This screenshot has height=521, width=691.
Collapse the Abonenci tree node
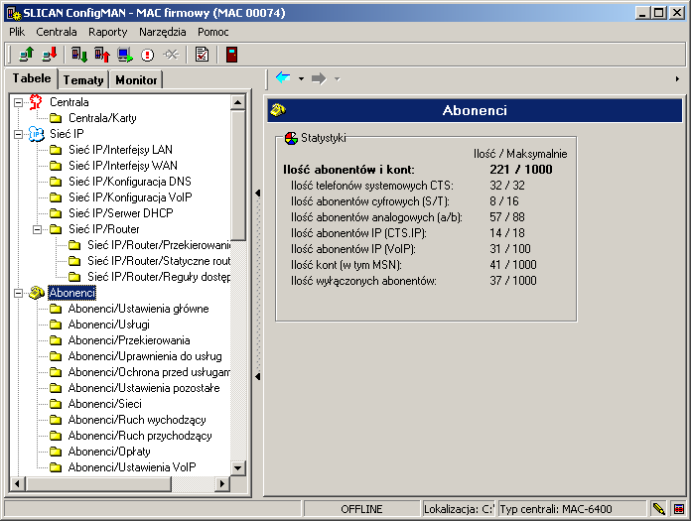point(18,293)
